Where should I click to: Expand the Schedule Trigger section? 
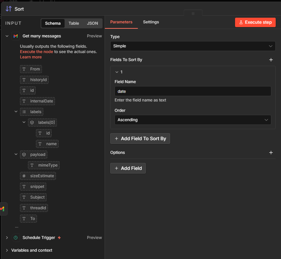(x=7, y=238)
